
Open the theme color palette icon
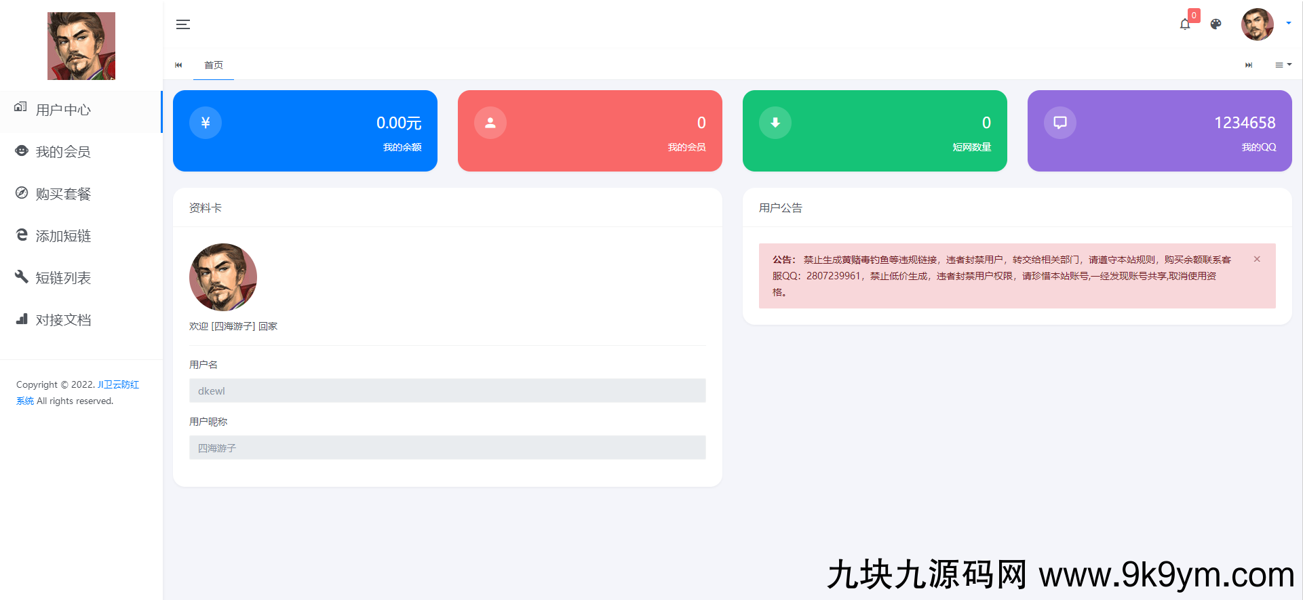point(1216,24)
